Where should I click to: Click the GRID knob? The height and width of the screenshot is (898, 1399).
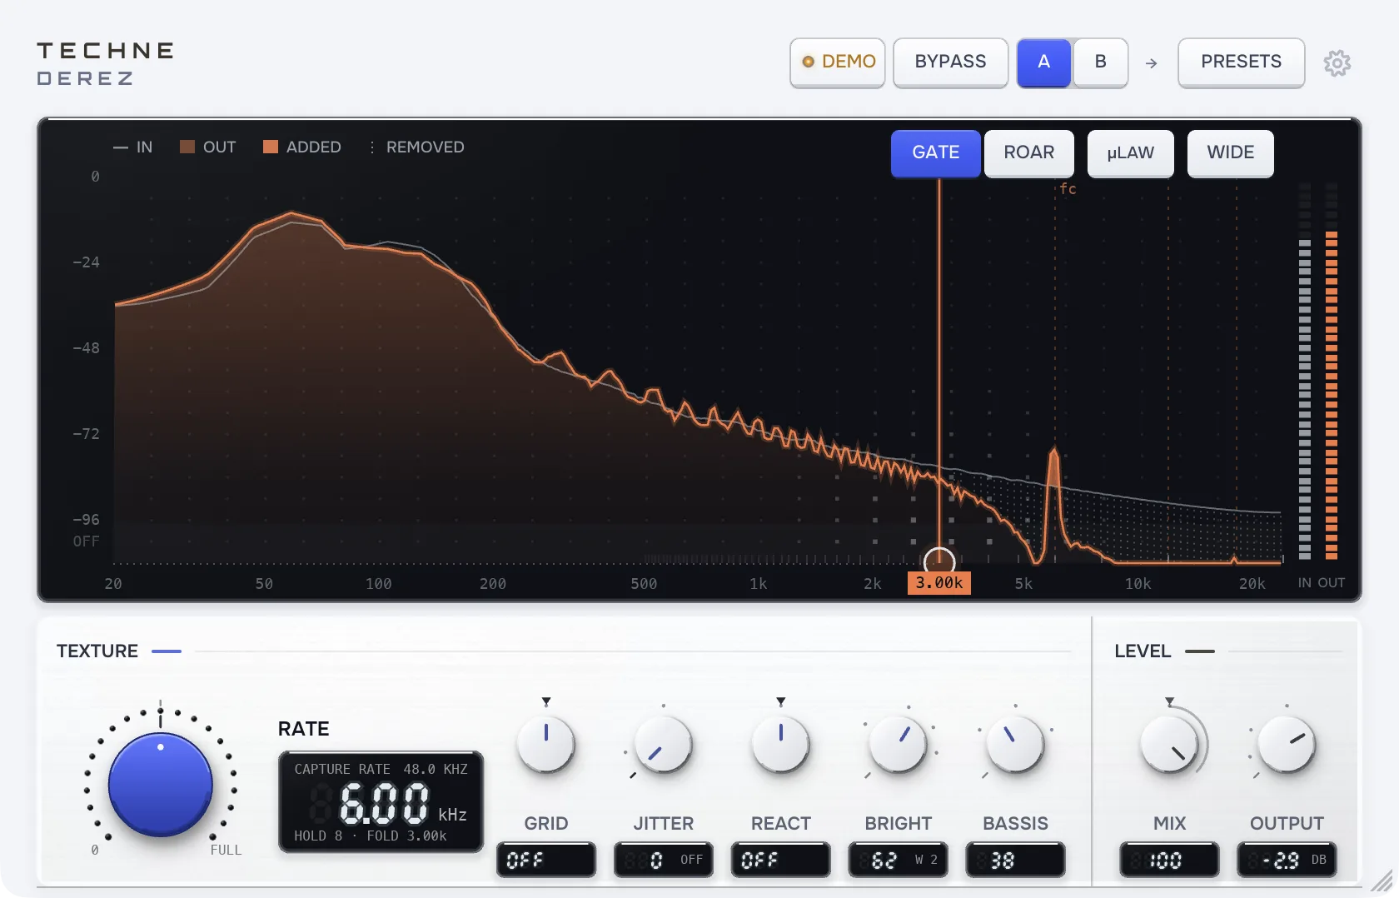546,744
